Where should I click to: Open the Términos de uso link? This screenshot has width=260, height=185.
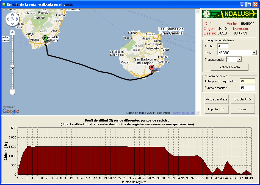point(184,113)
